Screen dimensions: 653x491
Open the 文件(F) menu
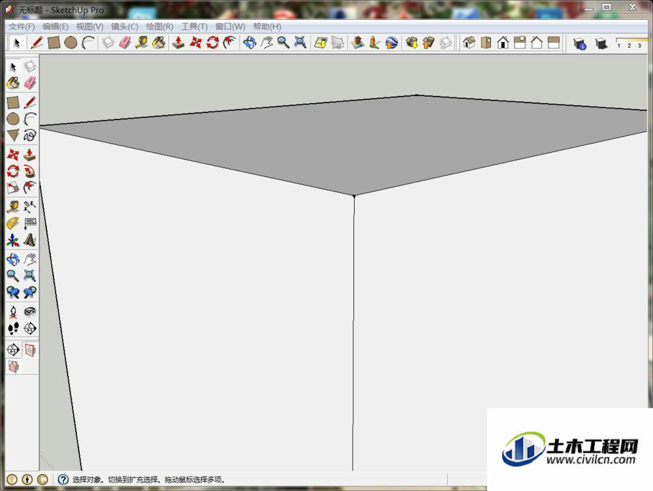pos(22,27)
